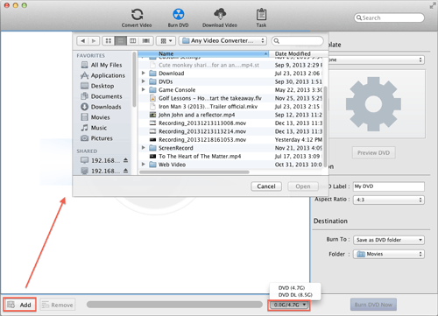The height and width of the screenshot is (316, 438).
Task: Open the item arrangement dropdown
Action: tap(166, 41)
